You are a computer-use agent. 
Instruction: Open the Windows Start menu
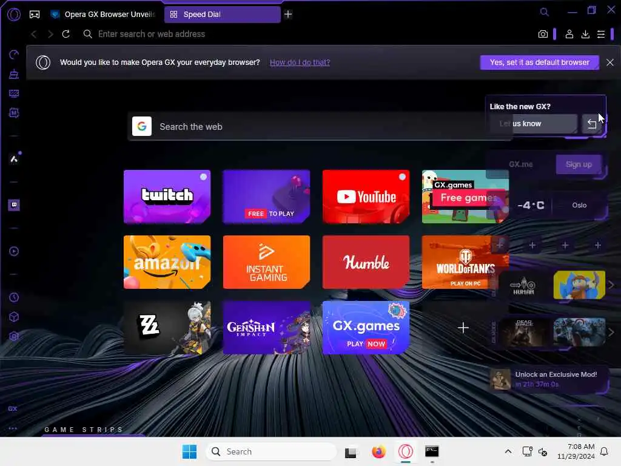click(189, 451)
